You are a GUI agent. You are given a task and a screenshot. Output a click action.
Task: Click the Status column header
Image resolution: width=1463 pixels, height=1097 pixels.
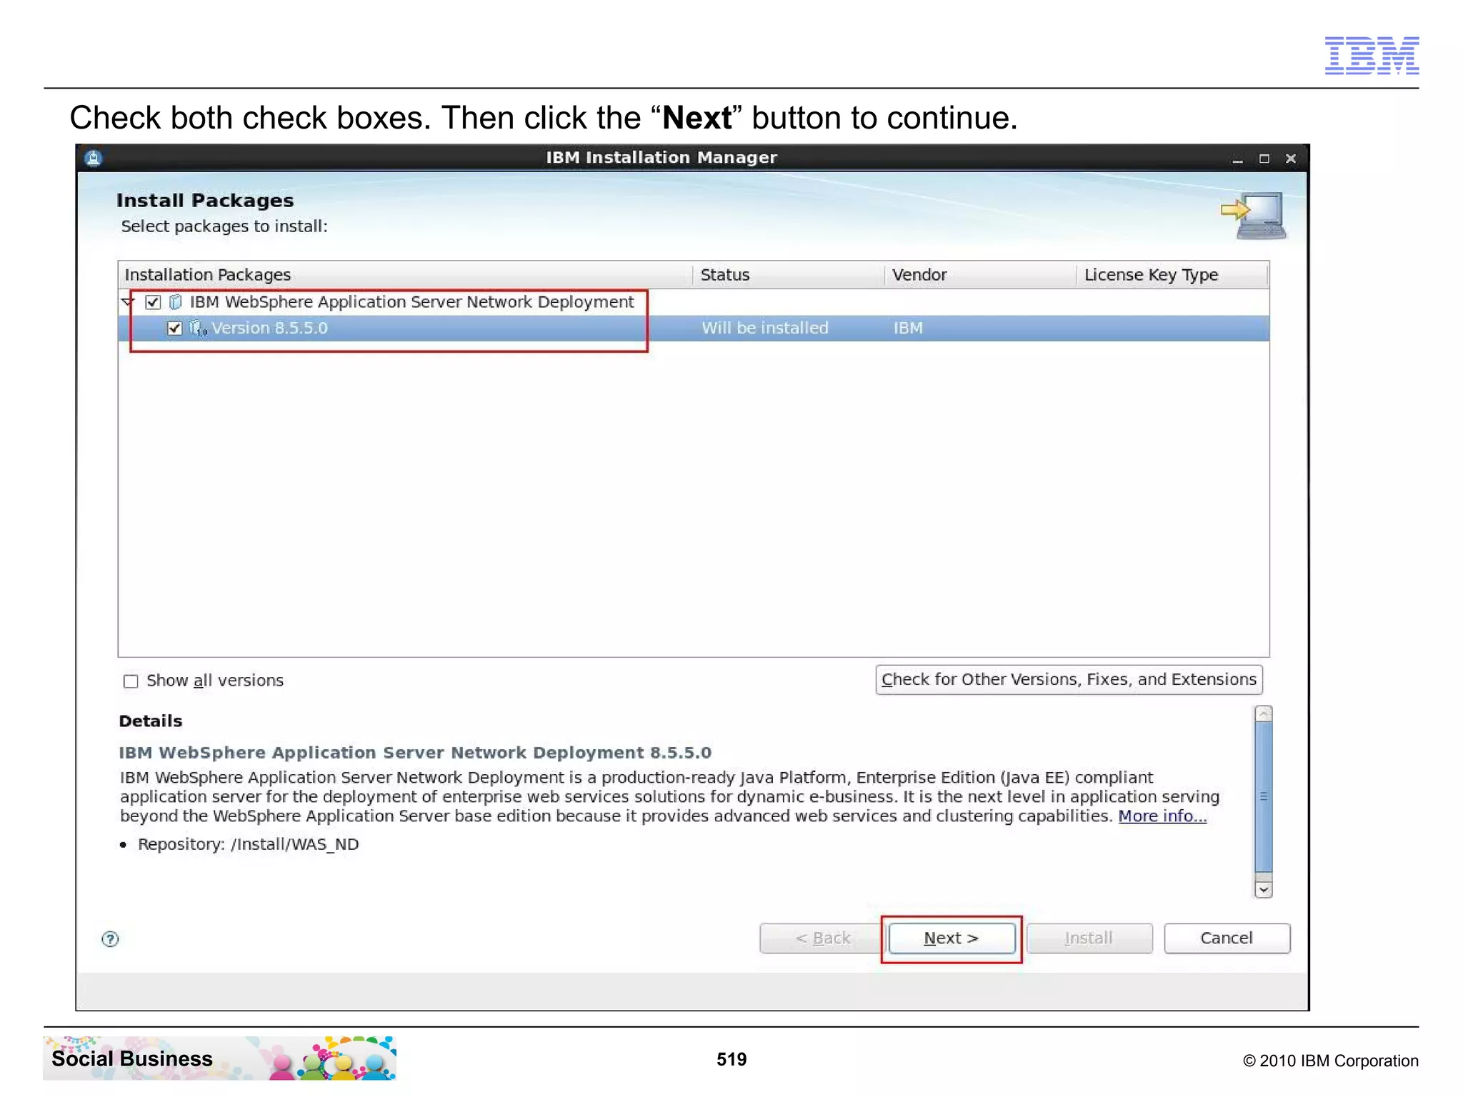[789, 275]
